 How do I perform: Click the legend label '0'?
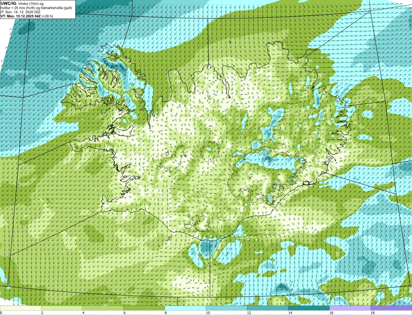pos(1,313)
